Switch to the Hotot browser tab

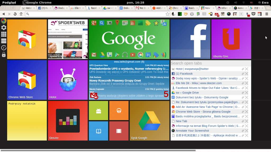pos(28,8)
